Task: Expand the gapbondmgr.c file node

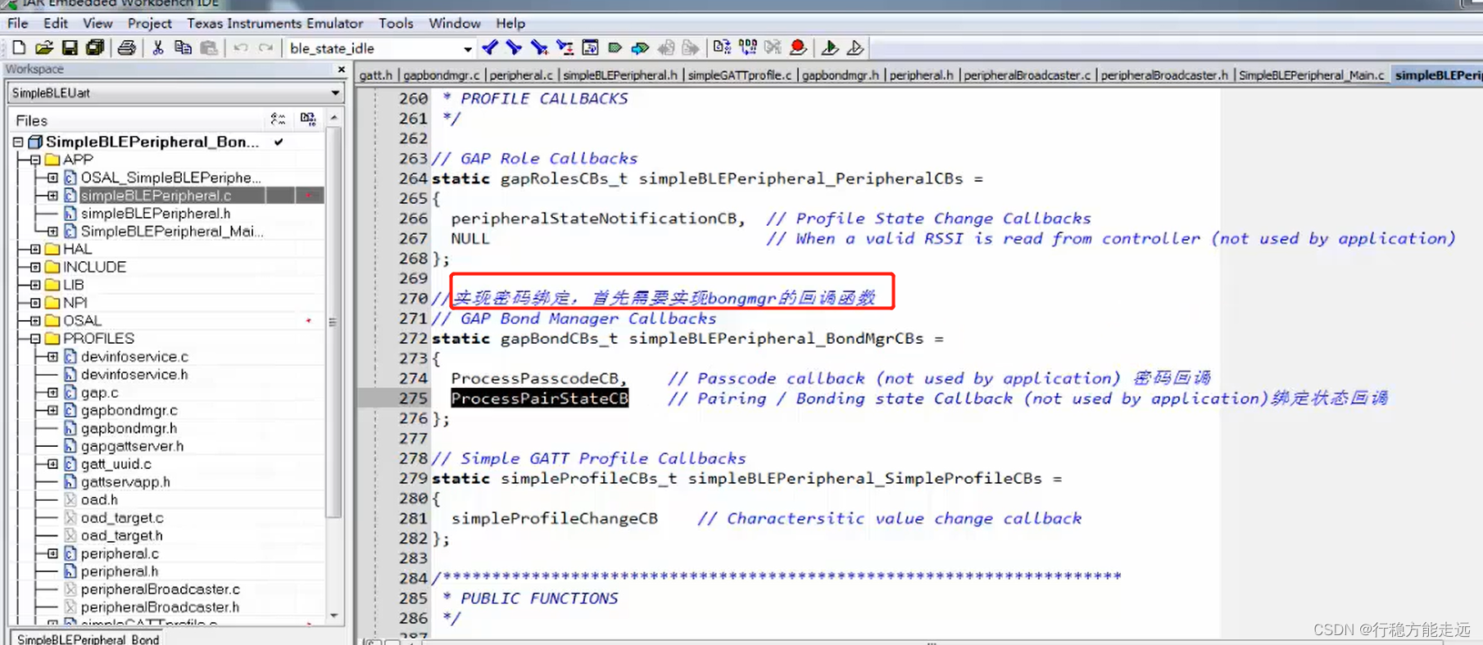Action: point(52,410)
